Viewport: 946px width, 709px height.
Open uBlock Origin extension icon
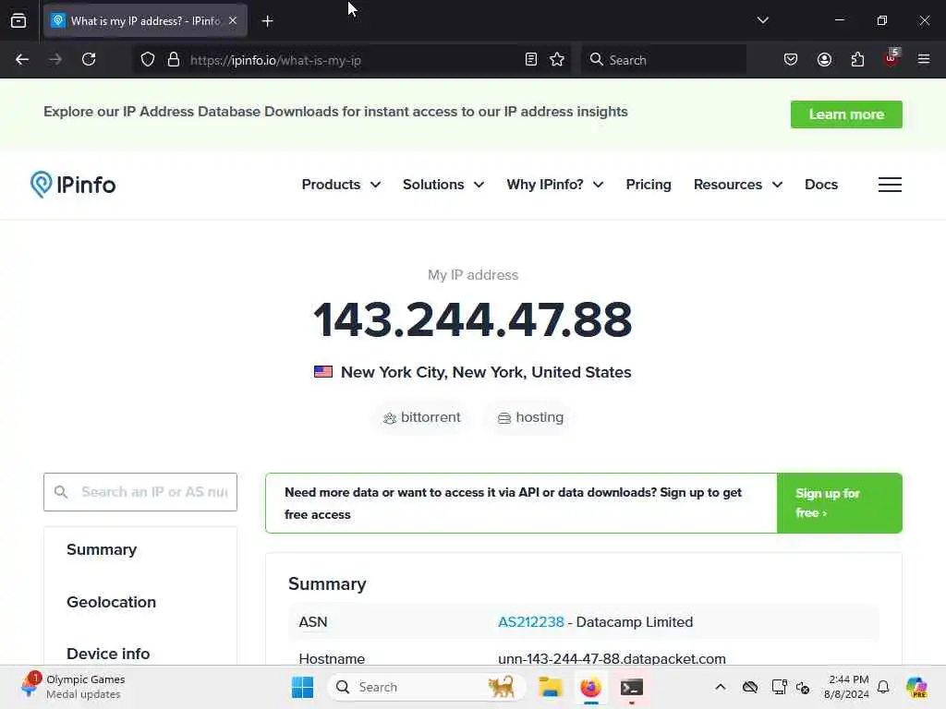click(x=891, y=58)
